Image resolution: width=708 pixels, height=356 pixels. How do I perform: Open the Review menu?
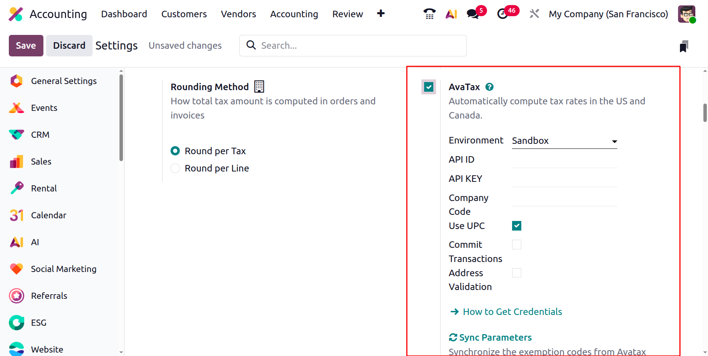pyautogui.click(x=347, y=14)
